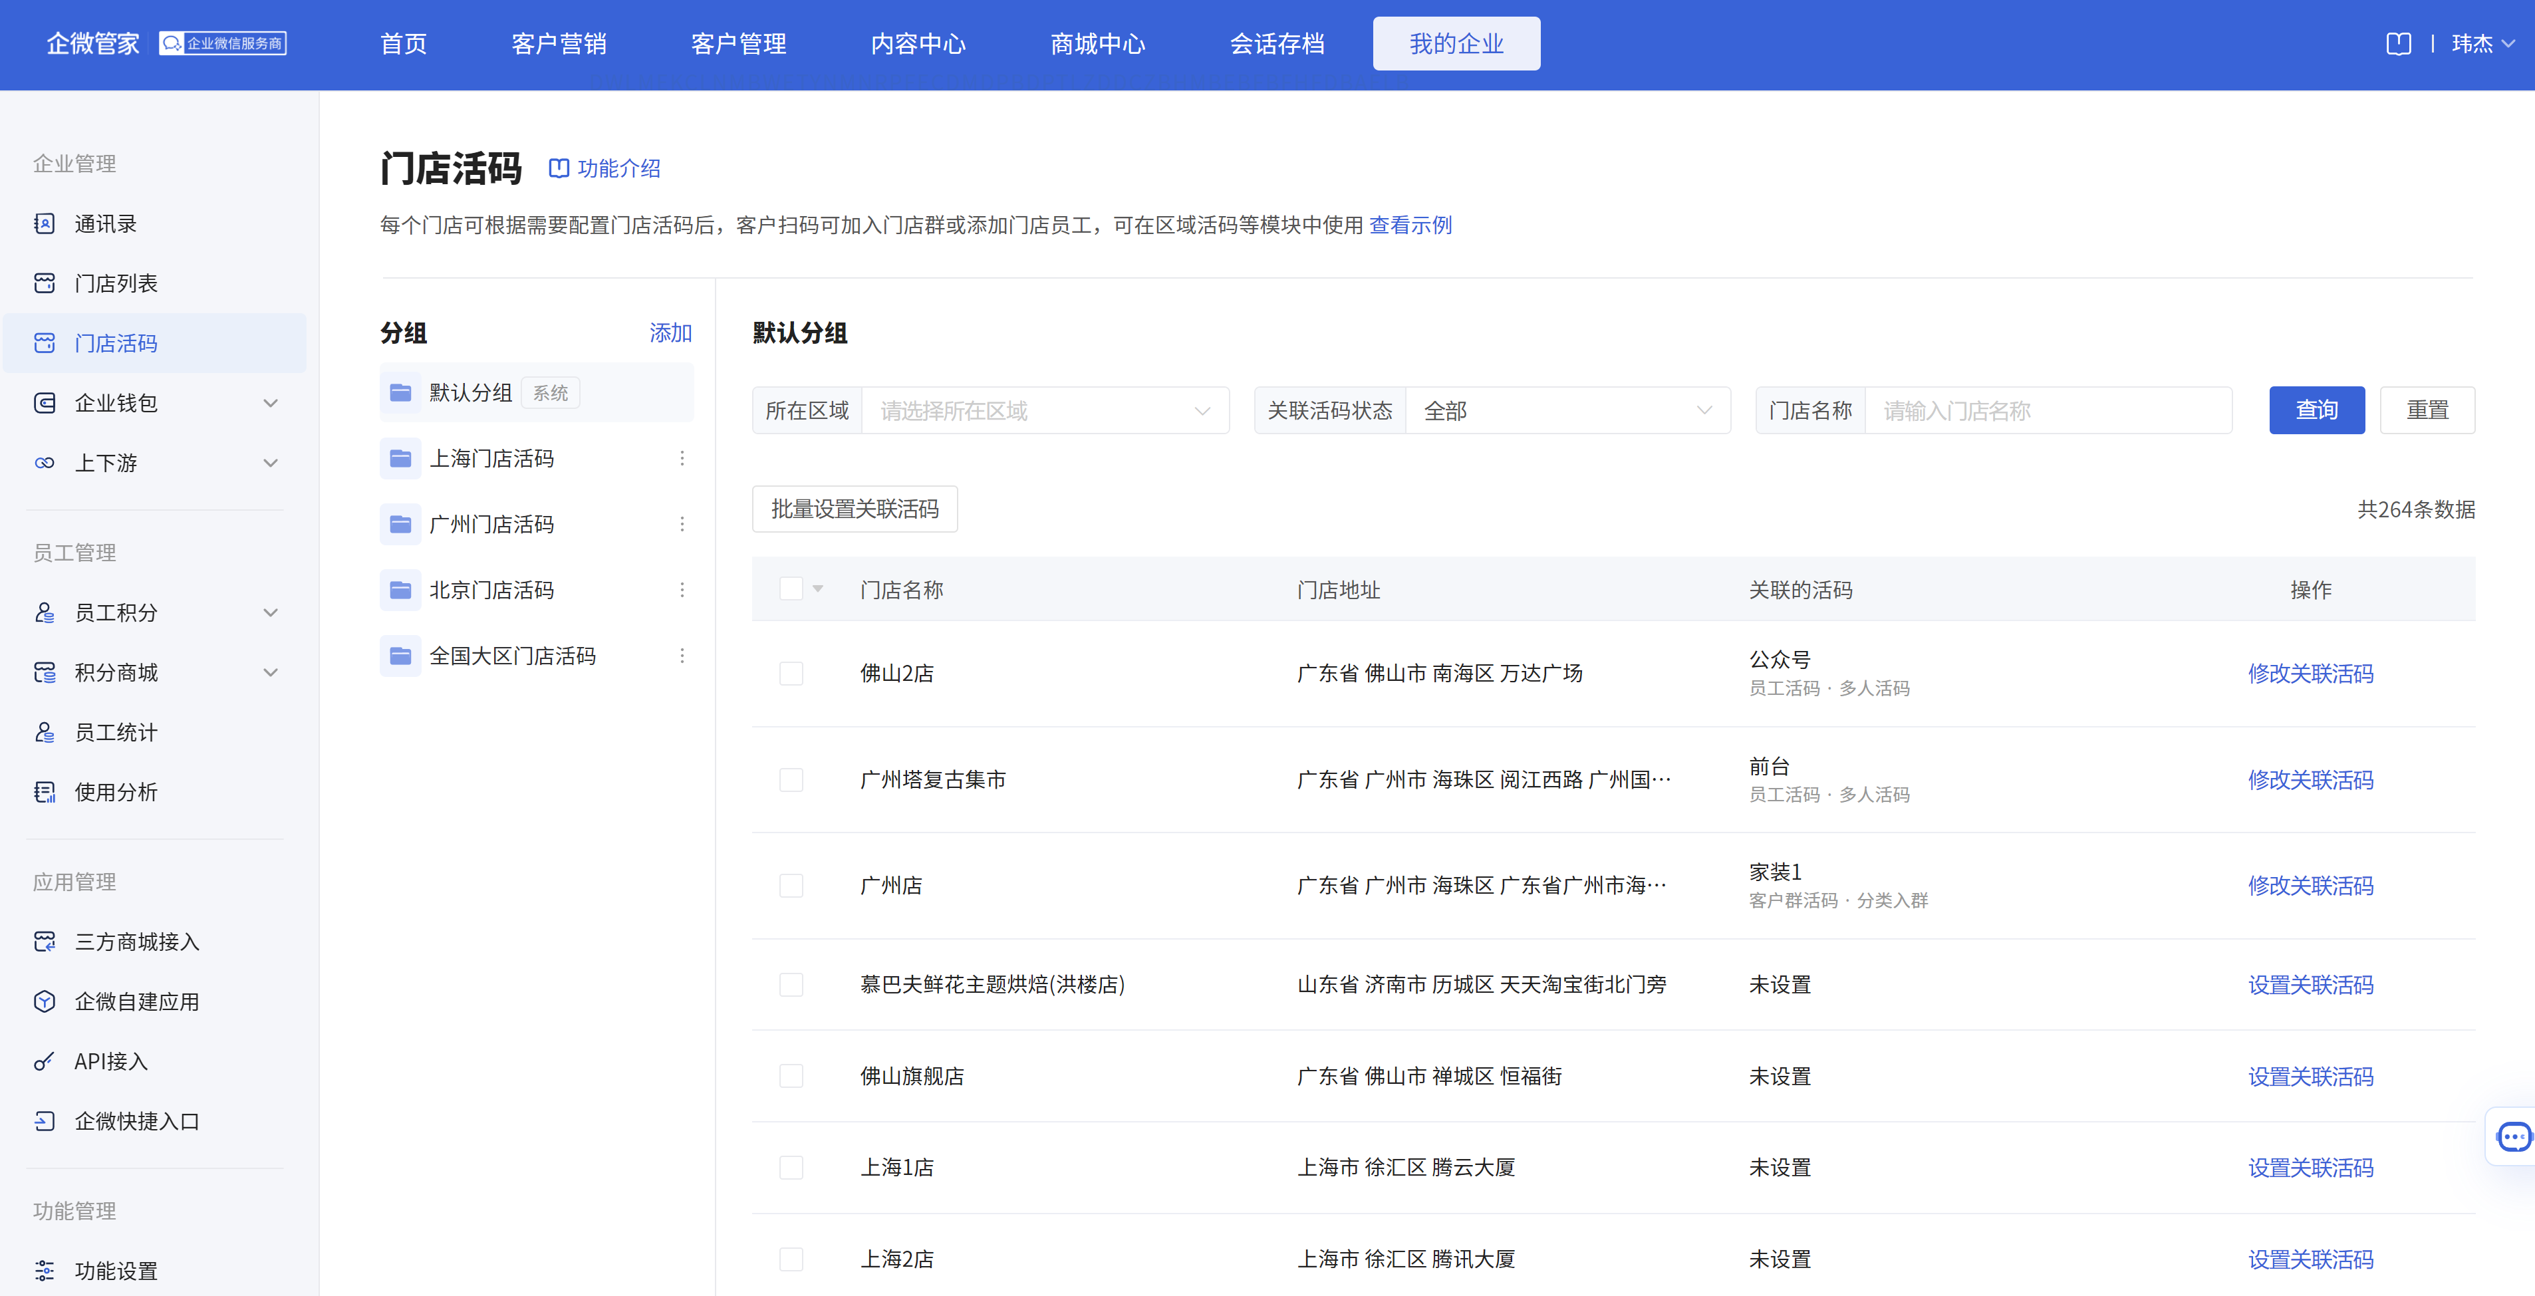The height and width of the screenshot is (1296, 2535).
Task: Open 商城中心 in top navigation
Action: [x=1097, y=43]
